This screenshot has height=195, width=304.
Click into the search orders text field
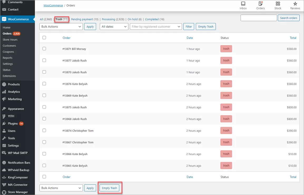(x=258, y=18)
